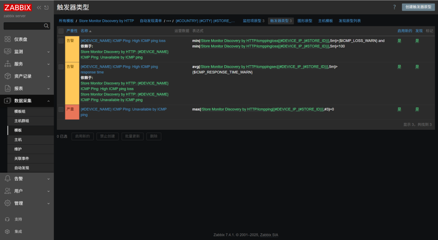Click the 用户 users icon
The image size is (438, 240).
tap(8, 191)
